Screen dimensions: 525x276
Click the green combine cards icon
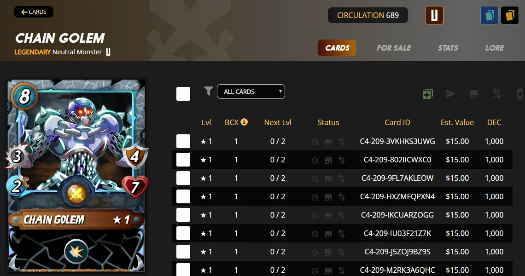427,94
